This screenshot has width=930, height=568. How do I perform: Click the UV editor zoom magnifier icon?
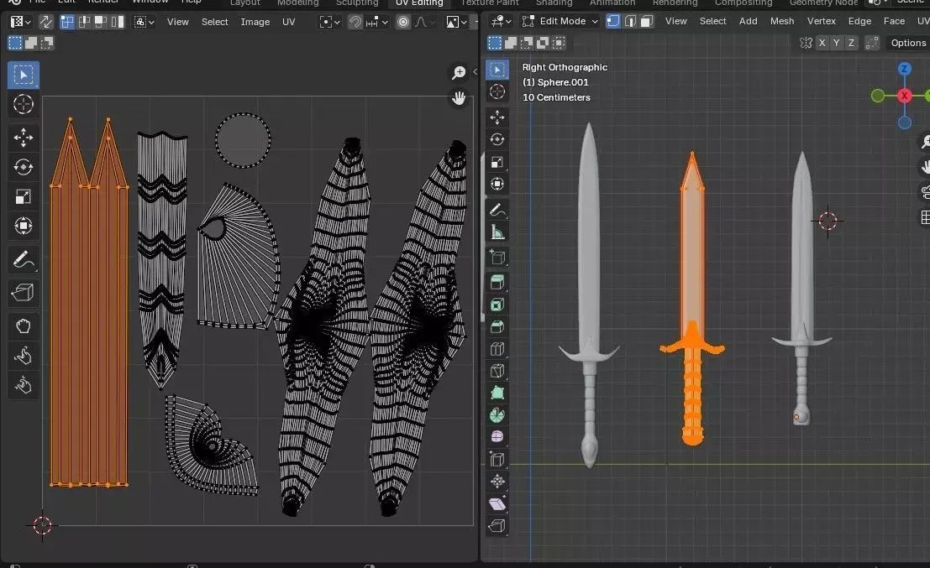click(459, 72)
